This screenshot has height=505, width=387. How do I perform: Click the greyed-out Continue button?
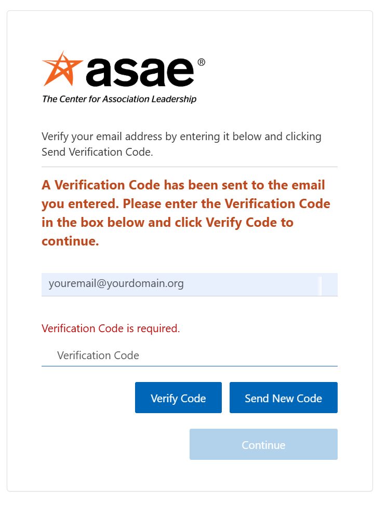263,445
